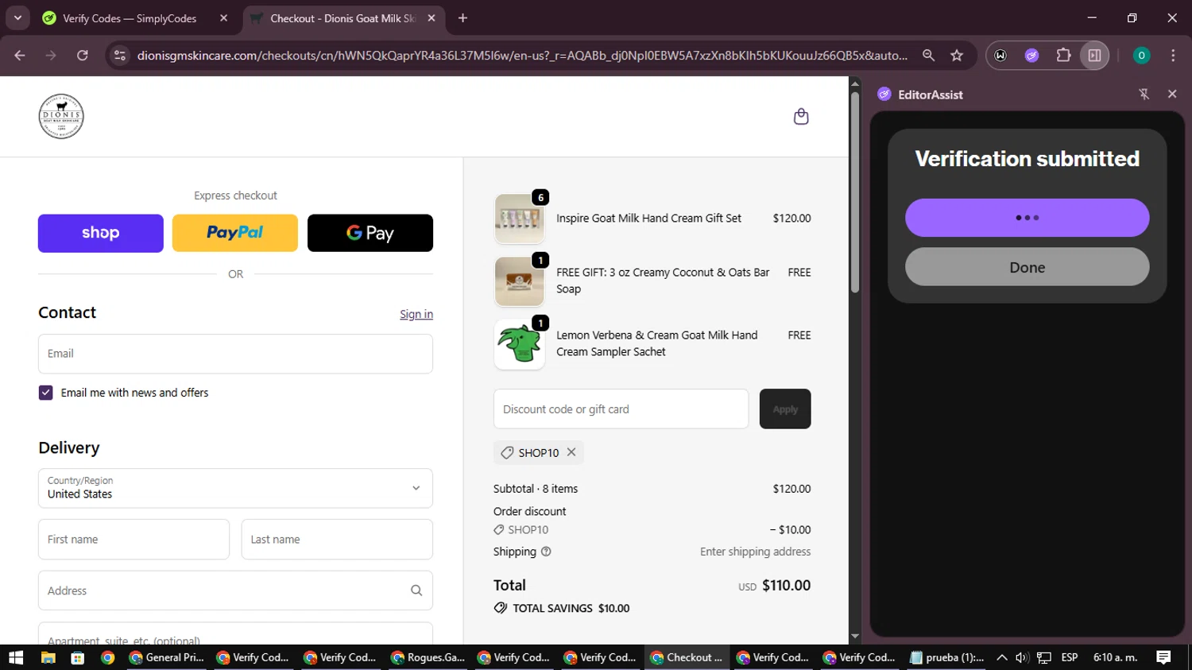
Task: Open a new browser tab
Action: 462,18
